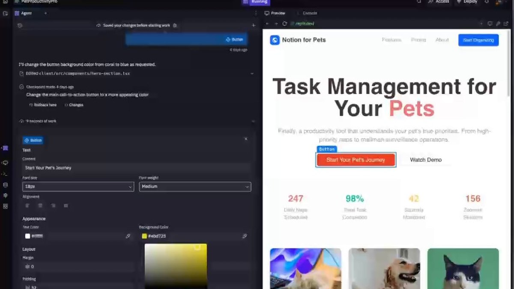Click the Rollback here button
Image resolution: width=514 pixels, height=289 pixels.
tap(43, 105)
